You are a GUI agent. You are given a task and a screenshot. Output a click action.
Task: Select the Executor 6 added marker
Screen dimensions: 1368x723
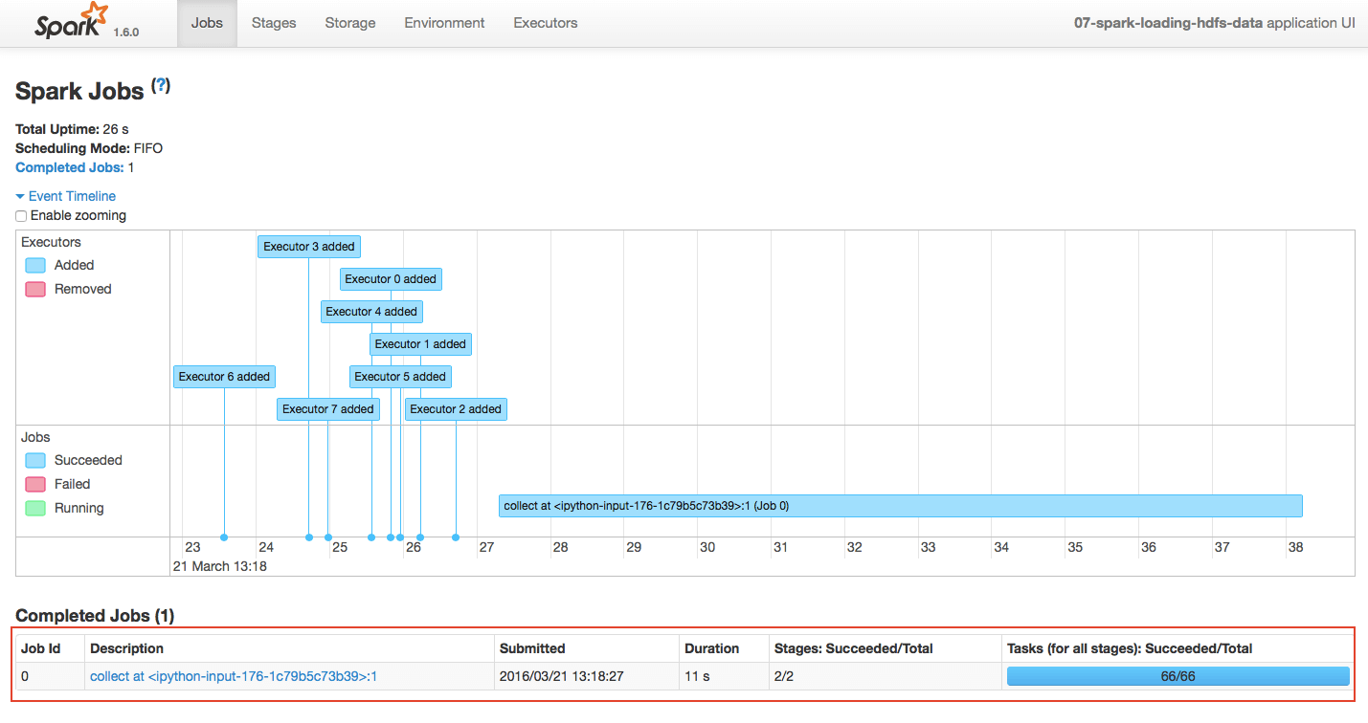click(x=225, y=377)
